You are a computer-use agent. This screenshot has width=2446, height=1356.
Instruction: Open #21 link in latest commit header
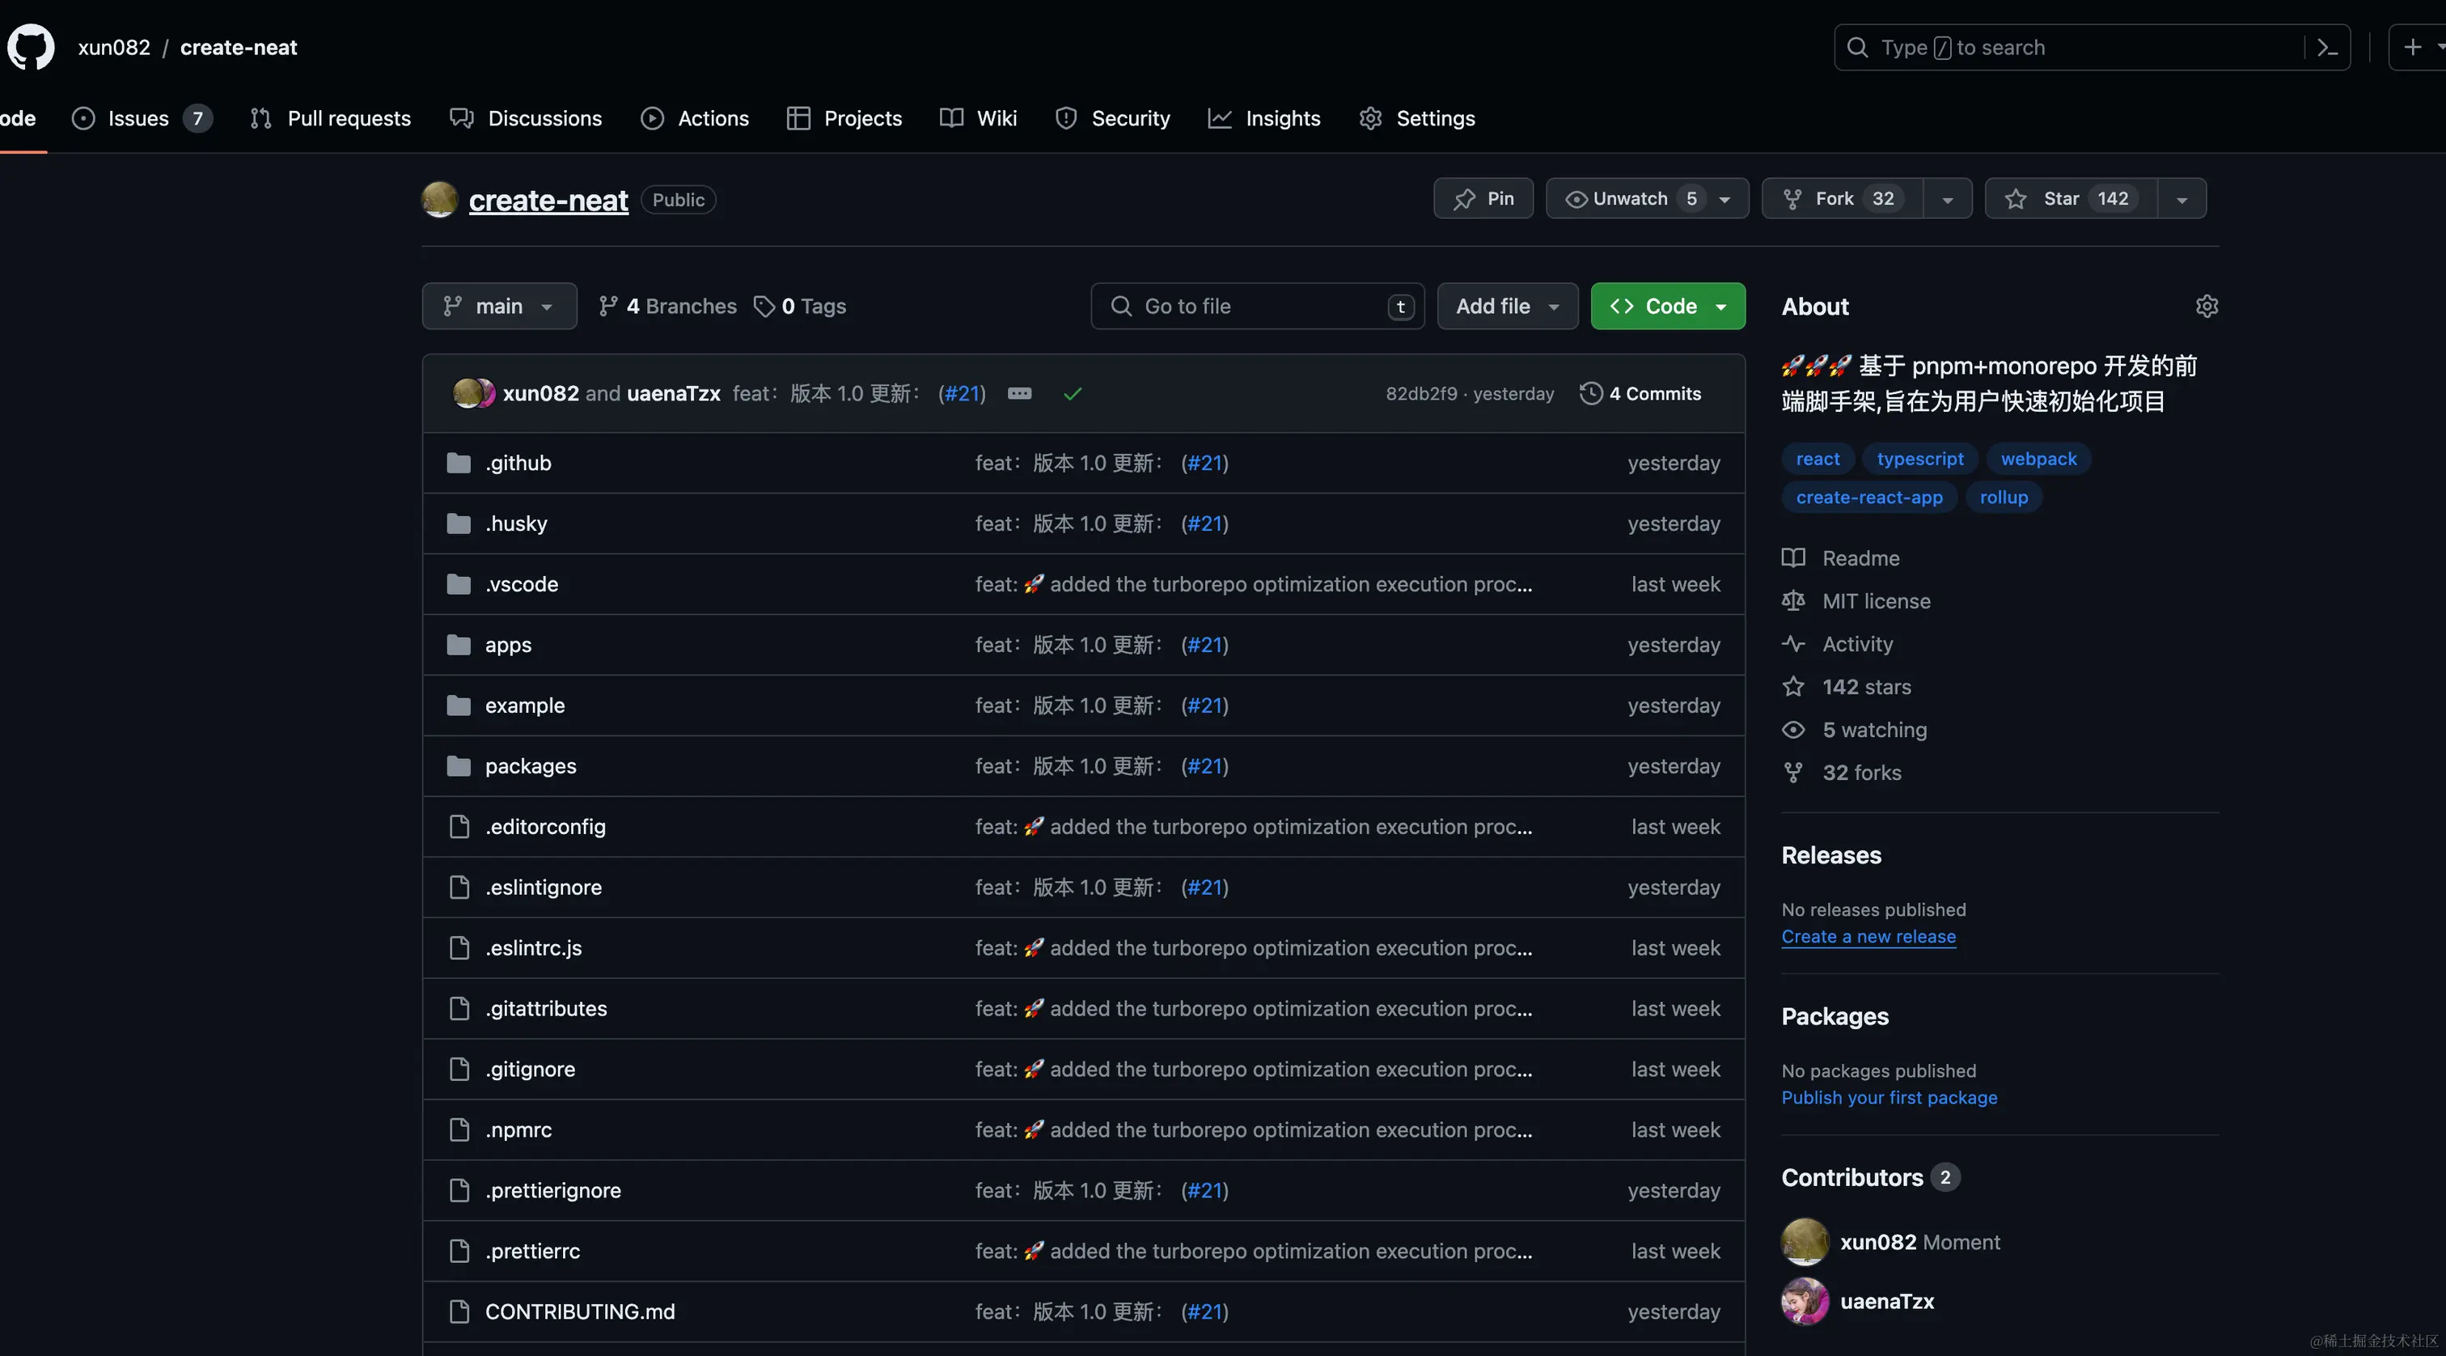tap(962, 393)
